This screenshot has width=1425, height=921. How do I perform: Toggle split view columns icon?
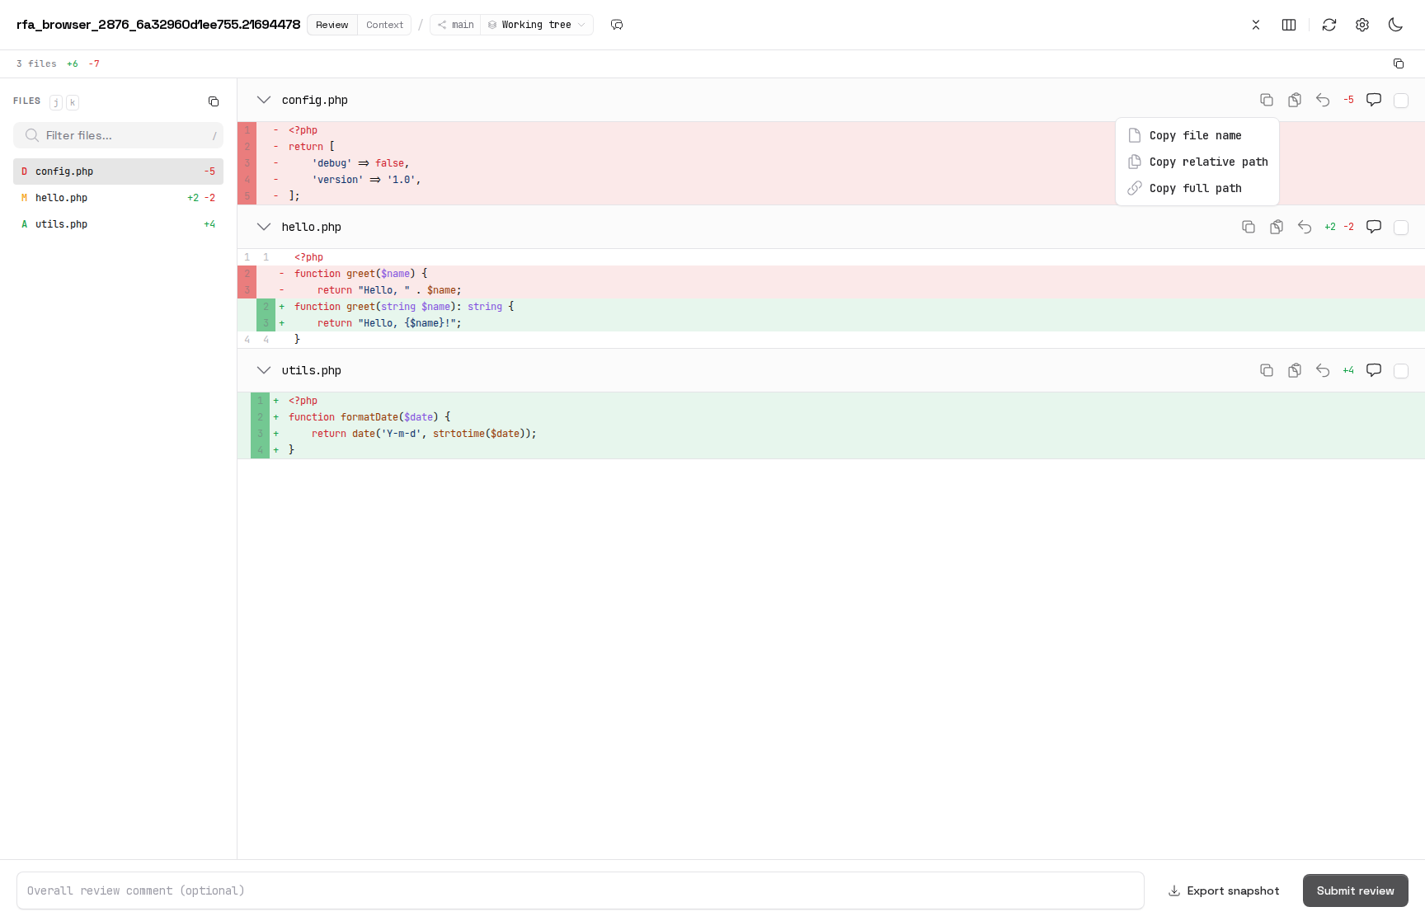tap(1289, 25)
